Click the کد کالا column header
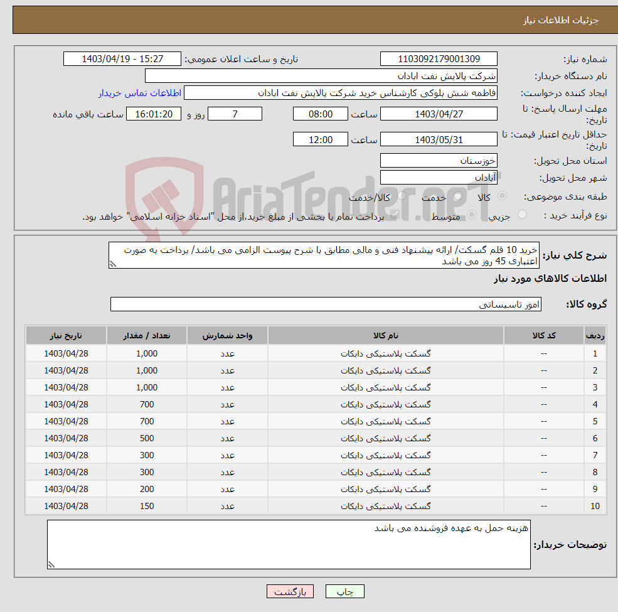Image resolution: width=618 pixels, height=612 pixels. coord(544,335)
